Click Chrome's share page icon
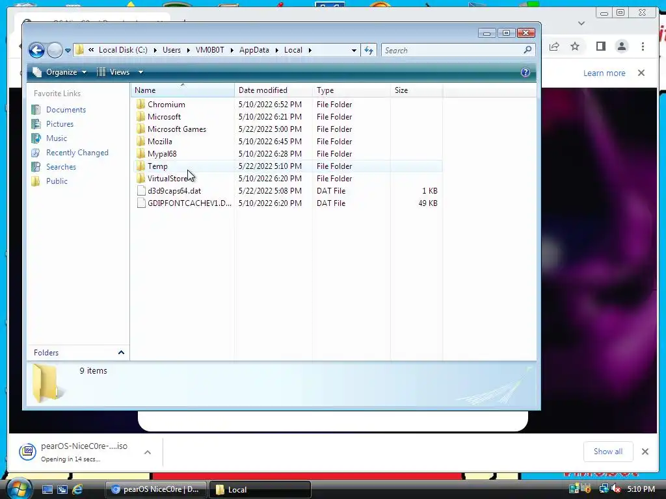 [x=554, y=46]
